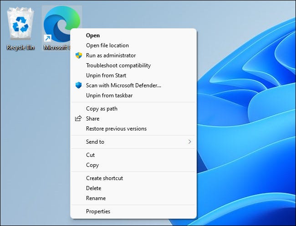Choose Troubleshoot compatibility option
Viewport: 296px width, 226px height.
click(118, 65)
